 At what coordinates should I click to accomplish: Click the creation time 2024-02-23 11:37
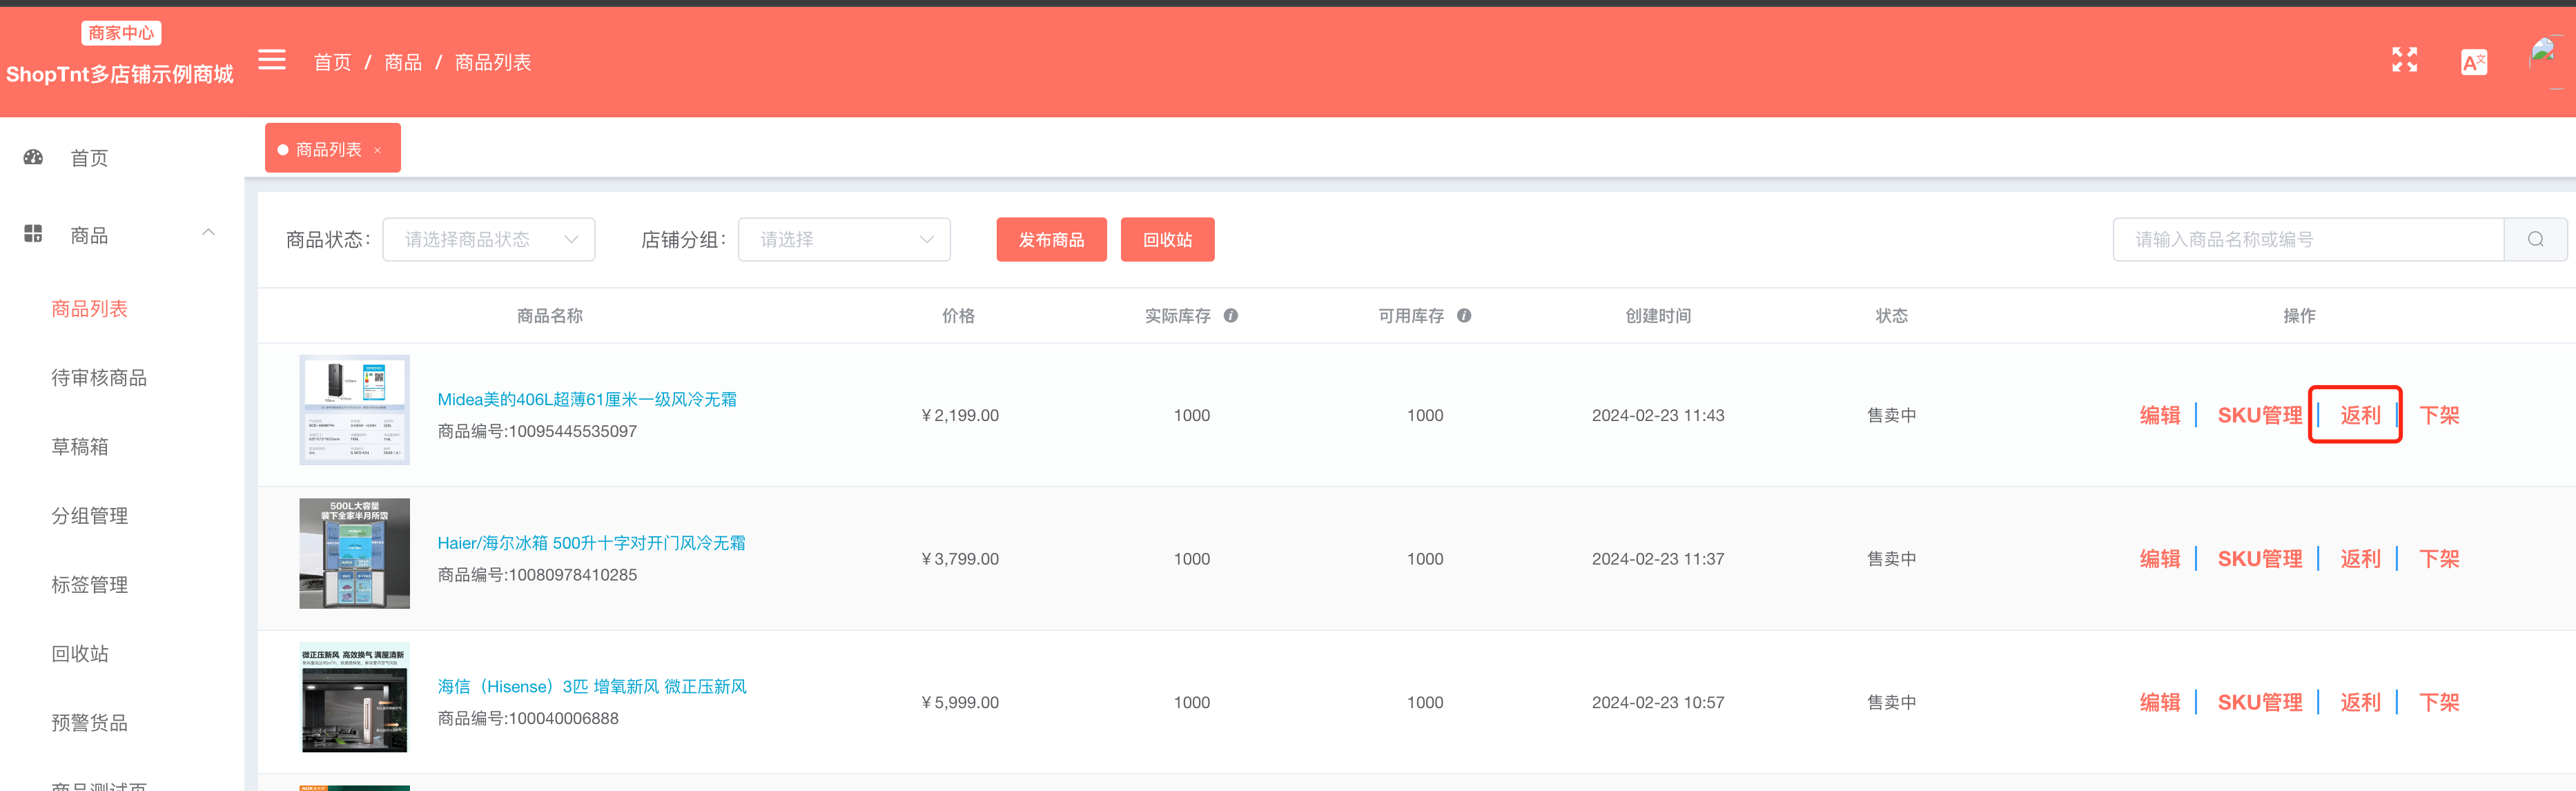1658,559
